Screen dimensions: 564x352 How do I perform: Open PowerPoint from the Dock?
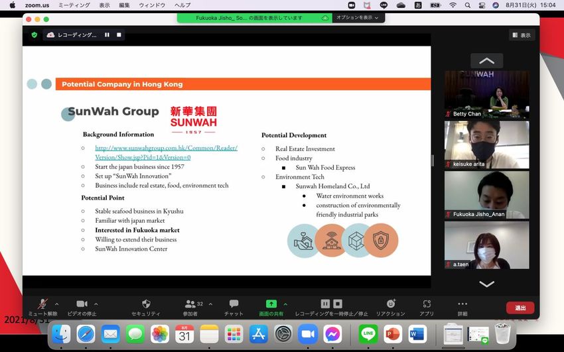[393, 334]
